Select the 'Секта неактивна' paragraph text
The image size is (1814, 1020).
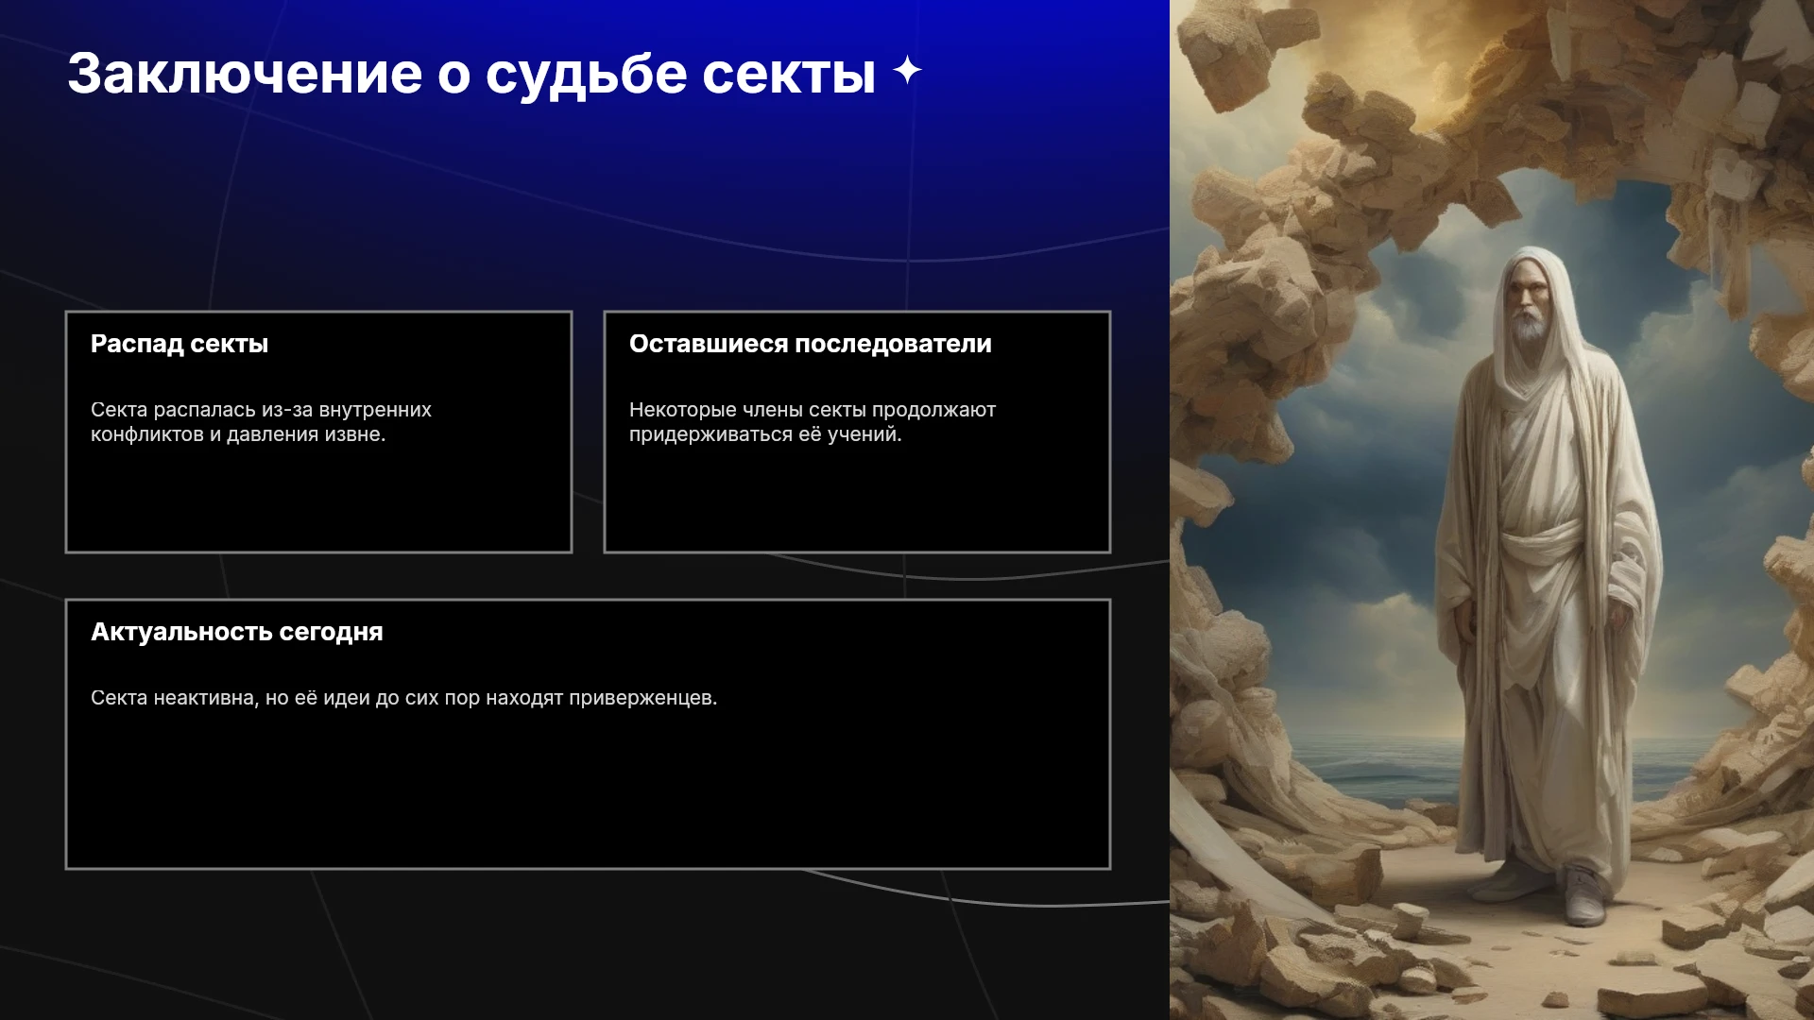tap(404, 698)
